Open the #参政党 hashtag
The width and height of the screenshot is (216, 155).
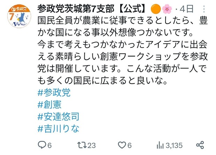click(54, 93)
